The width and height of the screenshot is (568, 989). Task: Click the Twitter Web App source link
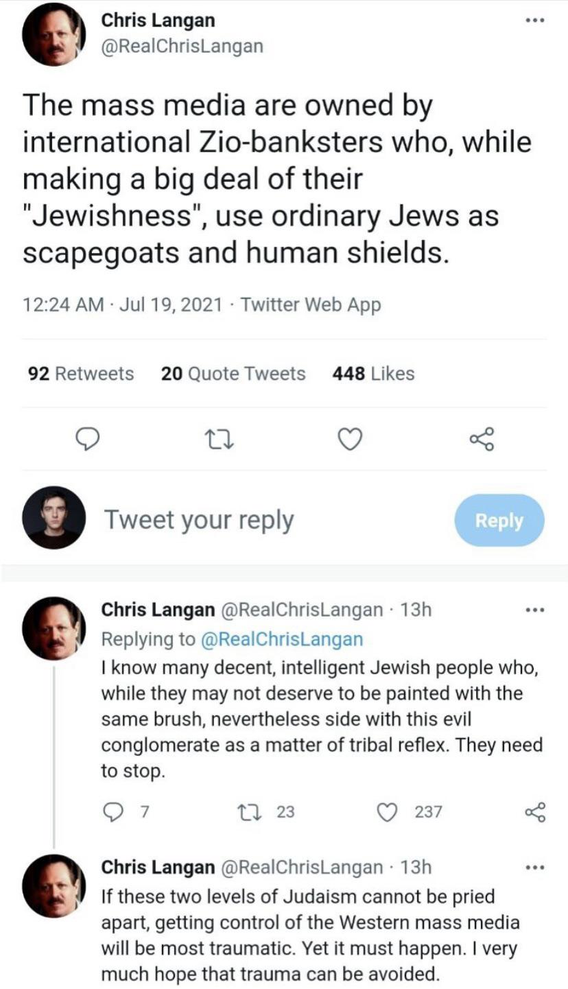[x=310, y=304]
